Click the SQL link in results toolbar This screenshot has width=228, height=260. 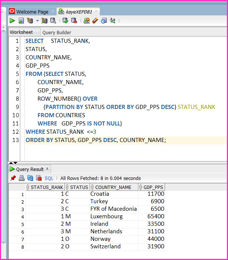point(49,178)
